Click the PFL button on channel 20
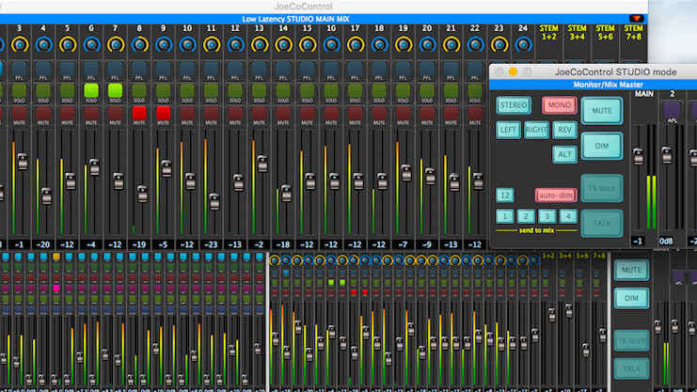697x392 pixels. tap(426, 70)
